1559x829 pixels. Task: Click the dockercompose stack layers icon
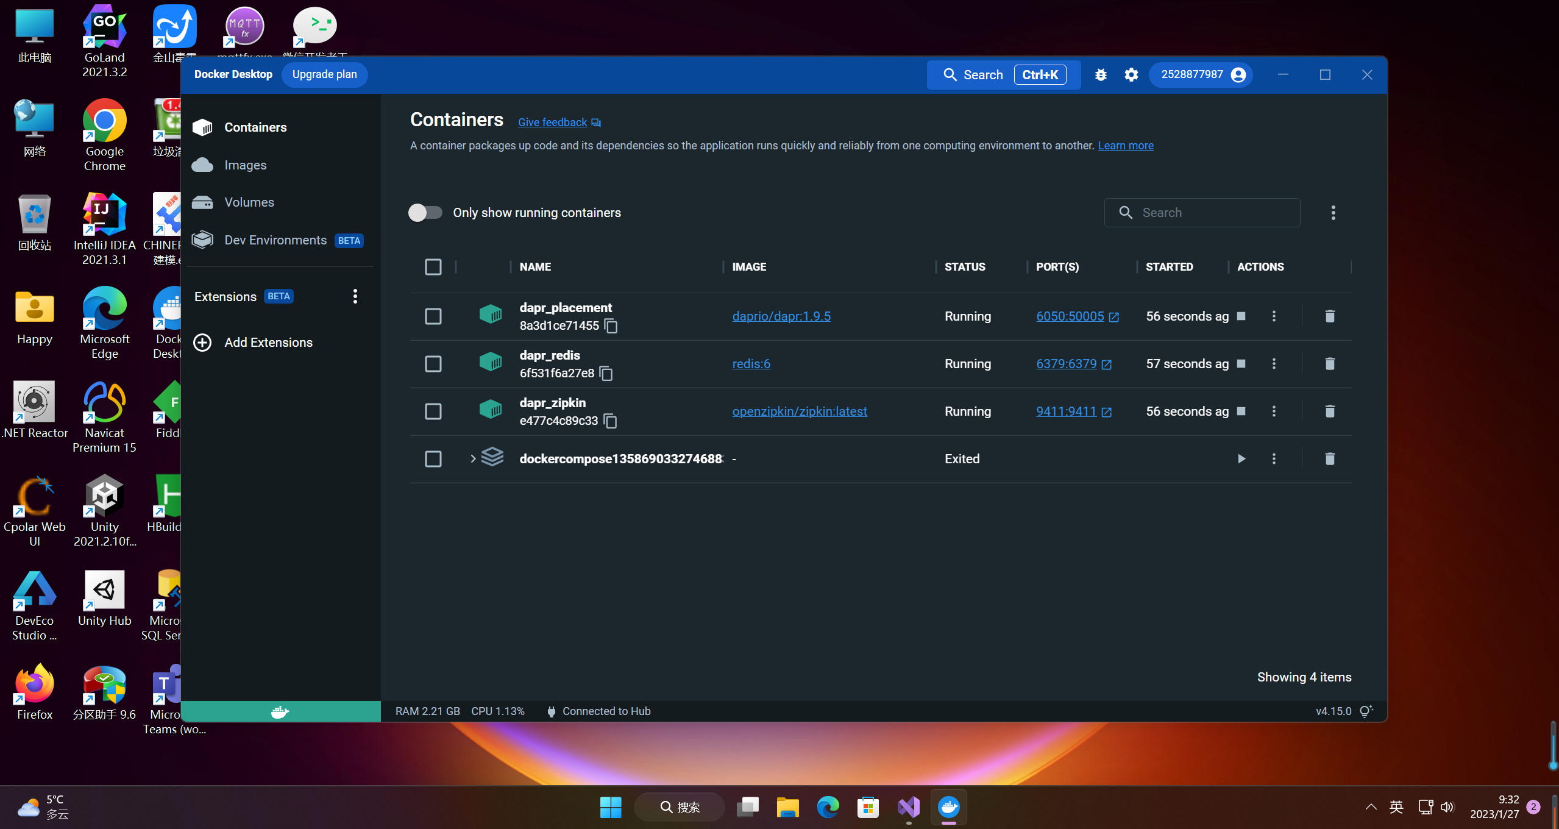point(492,457)
